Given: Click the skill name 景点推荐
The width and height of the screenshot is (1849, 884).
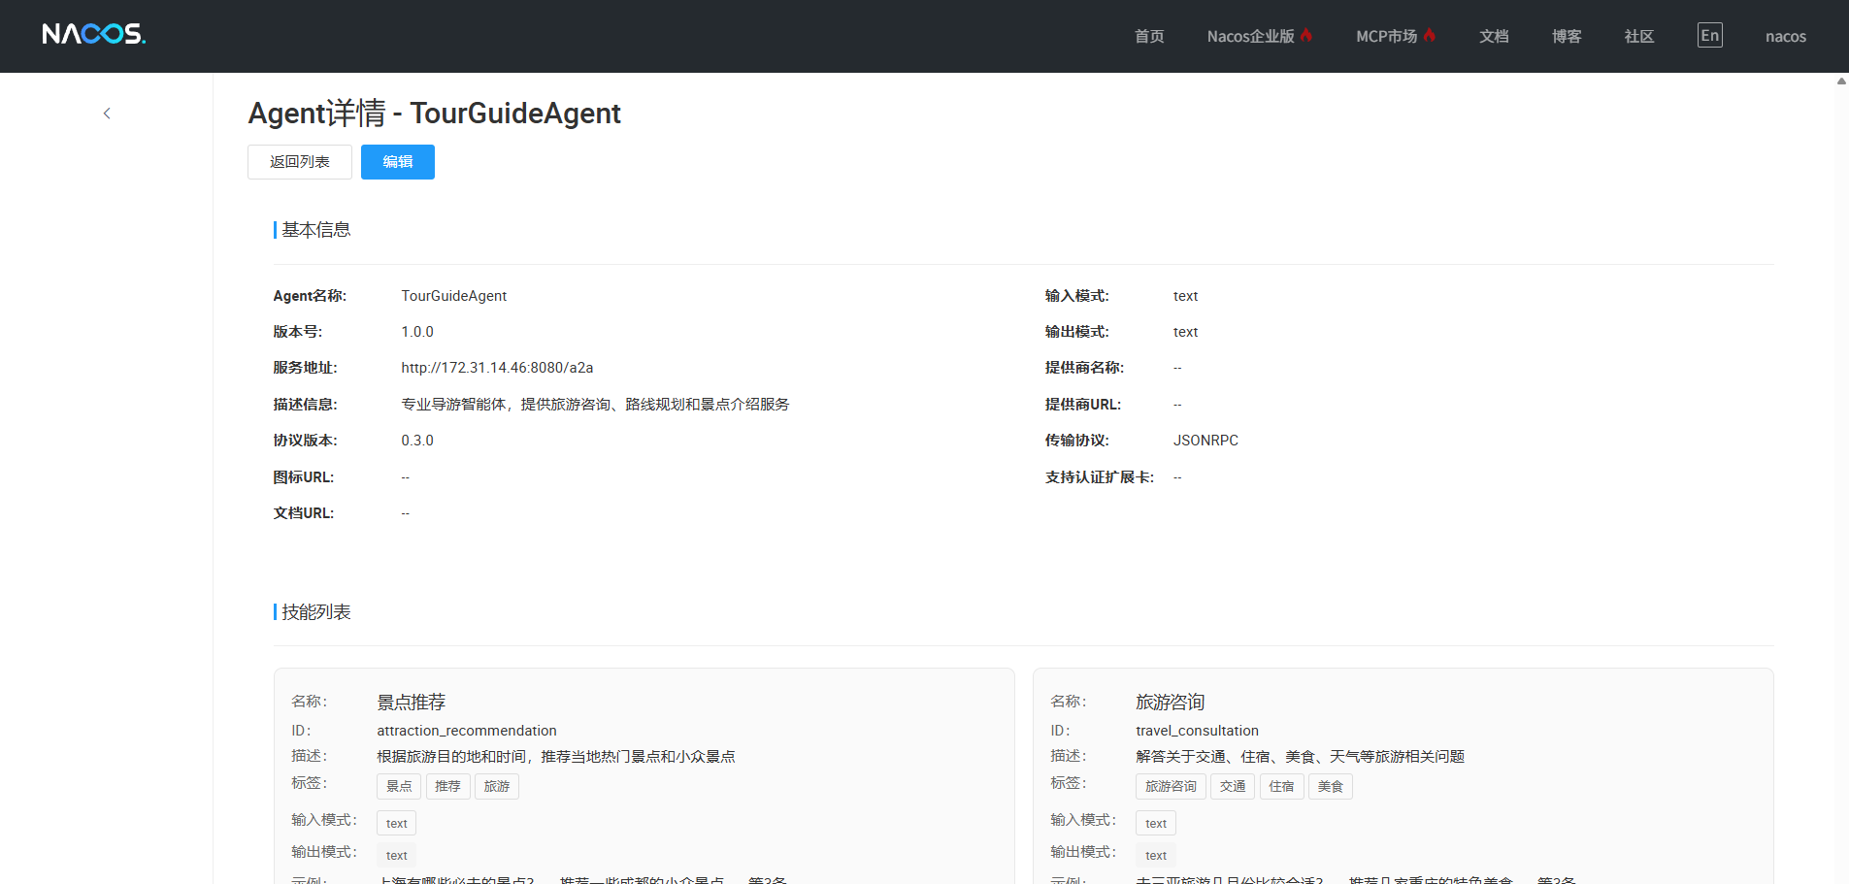Looking at the screenshot, I should pyautogui.click(x=412, y=702).
